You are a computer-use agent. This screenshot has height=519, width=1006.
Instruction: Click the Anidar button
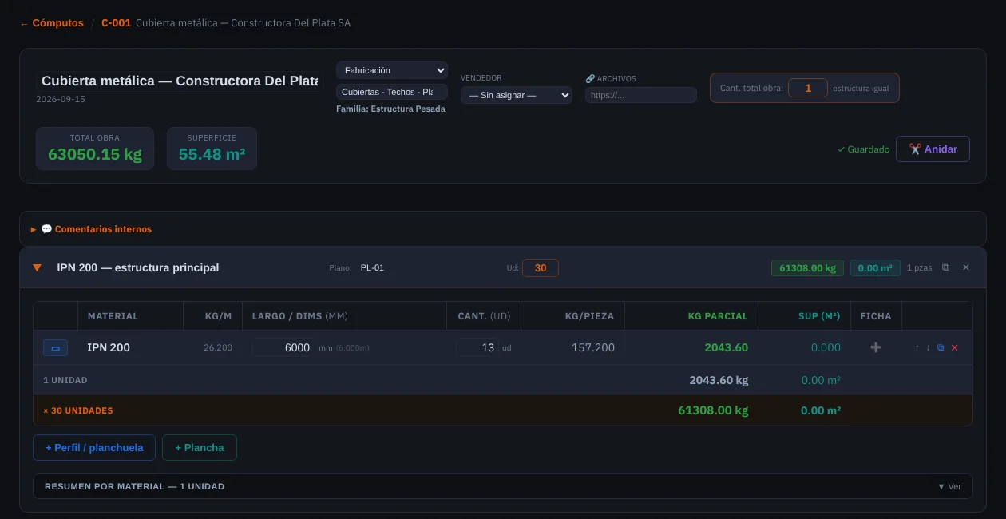(x=933, y=149)
